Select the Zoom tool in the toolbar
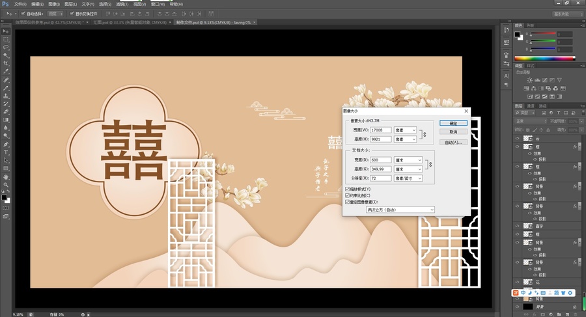Viewport: 586px width, 317px height. tap(6, 185)
